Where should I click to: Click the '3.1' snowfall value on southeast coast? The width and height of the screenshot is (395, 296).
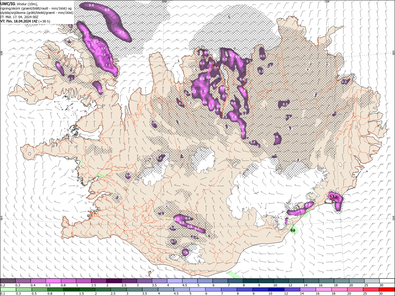click(x=333, y=196)
